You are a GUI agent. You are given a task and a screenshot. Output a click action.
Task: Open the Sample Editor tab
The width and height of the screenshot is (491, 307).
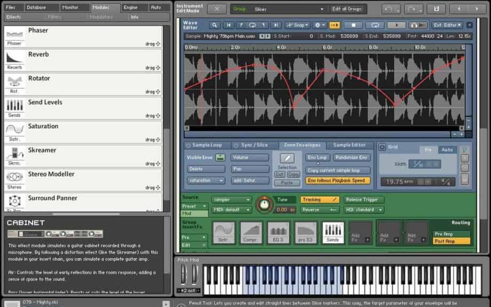(x=350, y=145)
